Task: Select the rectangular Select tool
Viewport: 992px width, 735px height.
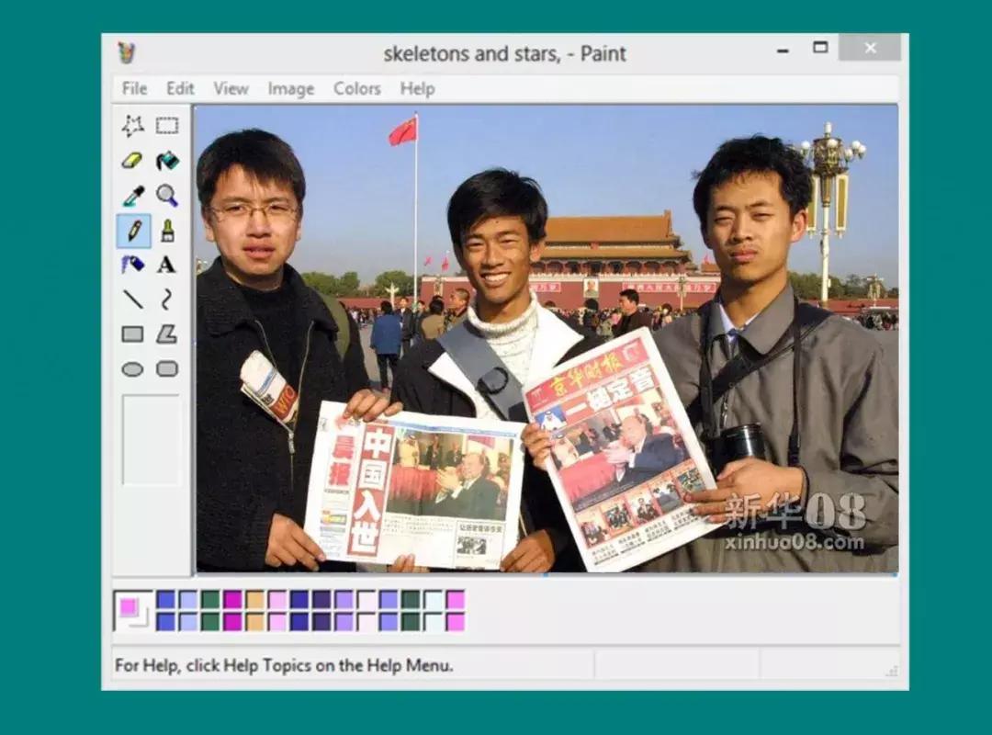Action: click(167, 126)
